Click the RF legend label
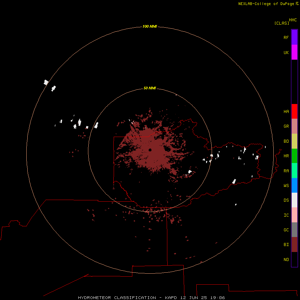The height and width of the screenshot is (300, 300). click(286, 37)
